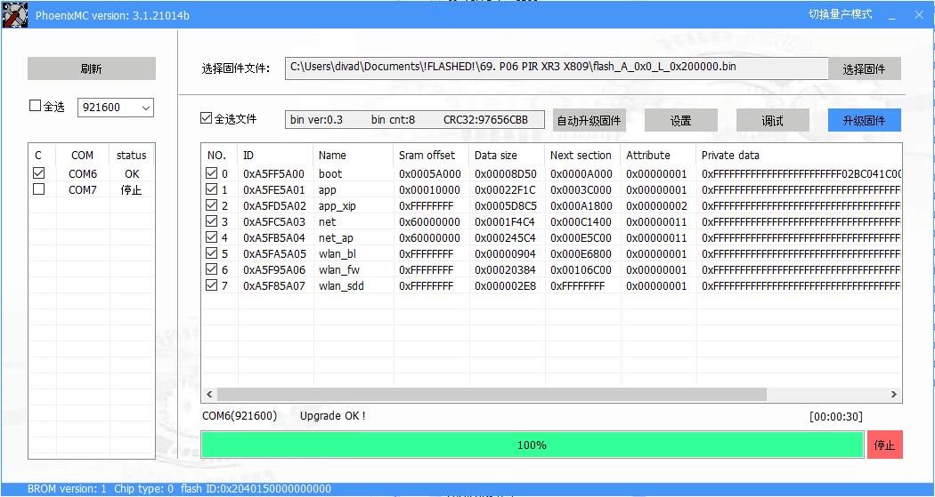Click the COM column header in port list
Viewport: 935px width, 497px height.
(x=82, y=156)
